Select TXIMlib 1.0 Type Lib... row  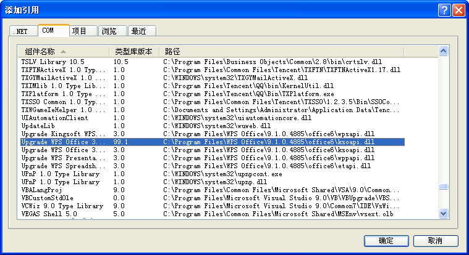[213, 86]
